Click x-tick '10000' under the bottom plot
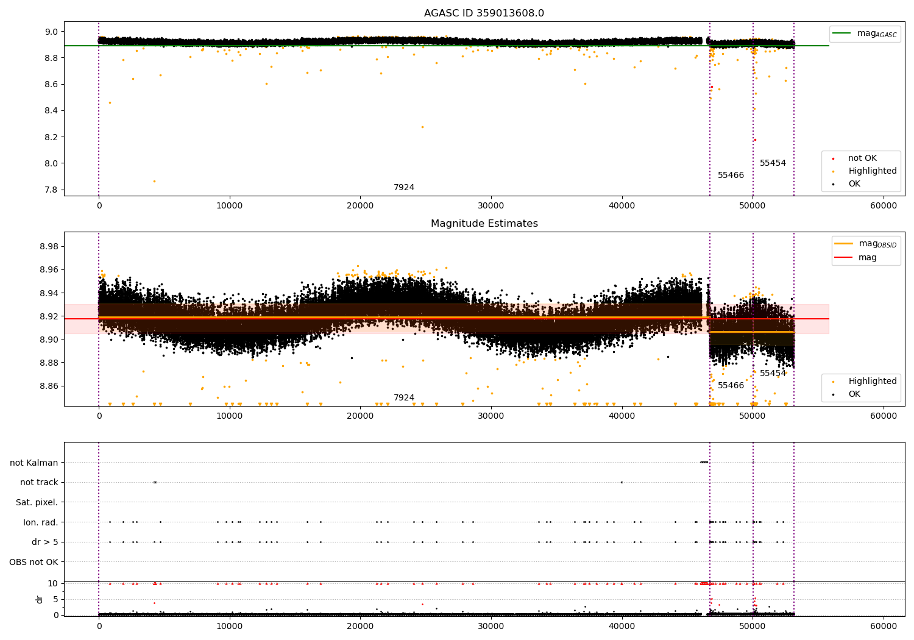 (230, 627)
